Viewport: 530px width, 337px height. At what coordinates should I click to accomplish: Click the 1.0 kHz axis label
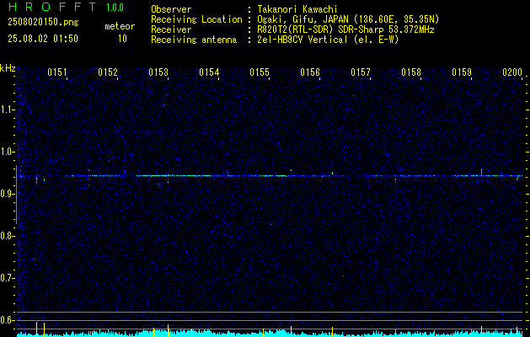pos(7,152)
